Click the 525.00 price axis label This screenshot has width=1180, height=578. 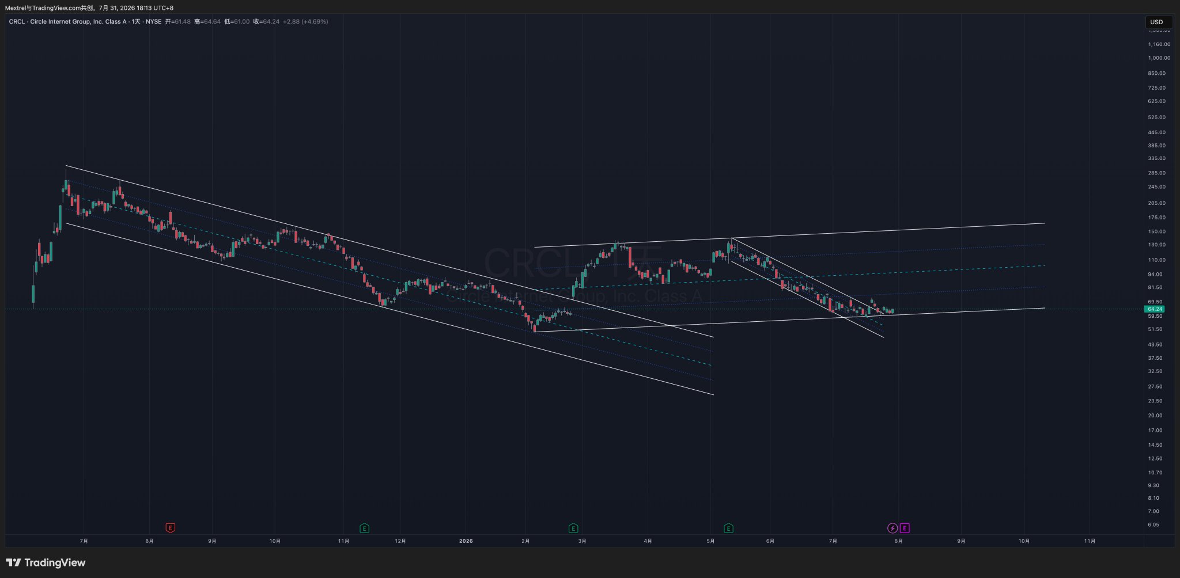pos(1157,117)
